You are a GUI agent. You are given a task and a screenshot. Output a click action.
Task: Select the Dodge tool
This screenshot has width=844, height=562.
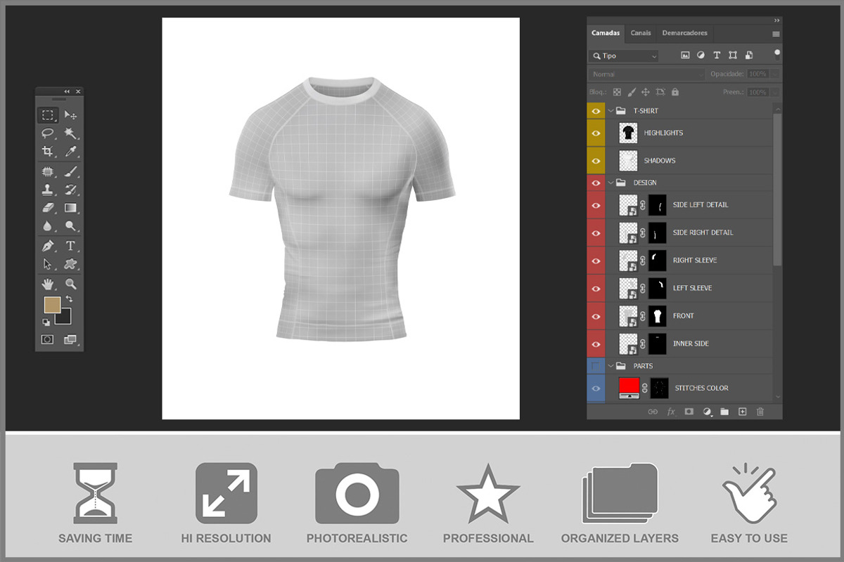[x=70, y=226]
